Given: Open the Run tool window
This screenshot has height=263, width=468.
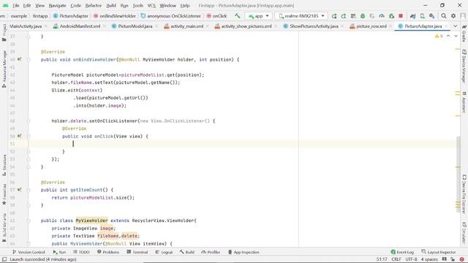Looking at the screenshot, I should pos(59,252).
